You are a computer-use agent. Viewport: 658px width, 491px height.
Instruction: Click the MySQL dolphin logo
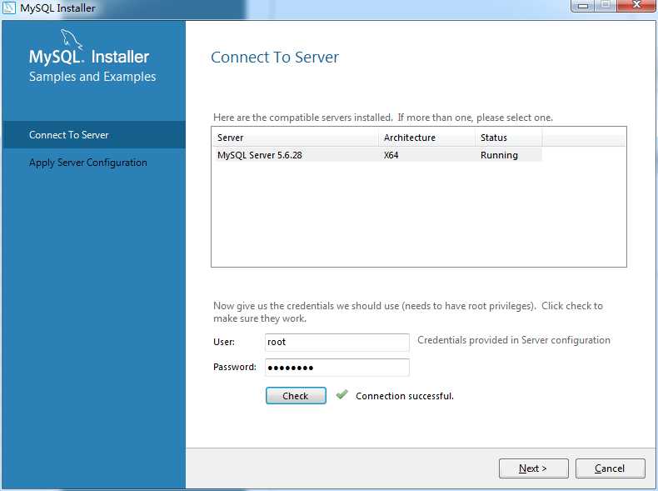(x=72, y=38)
